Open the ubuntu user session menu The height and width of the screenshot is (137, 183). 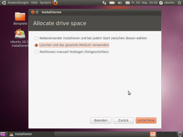click(x=167, y=3)
